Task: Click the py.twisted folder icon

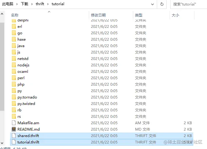Action: click(14, 103)
